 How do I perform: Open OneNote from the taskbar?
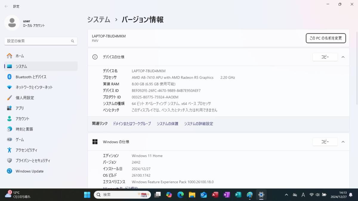click(x=227, y=195)
